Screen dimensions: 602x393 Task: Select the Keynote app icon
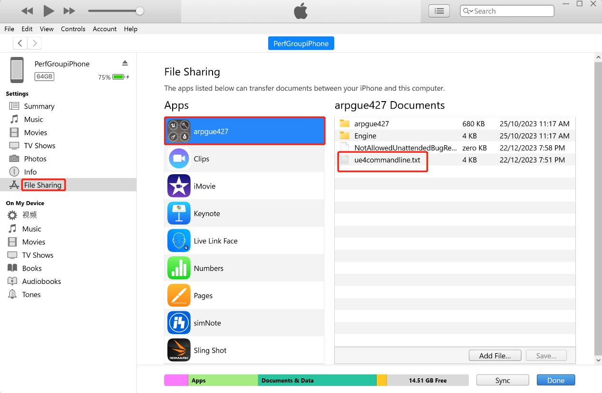click(179, 214)
